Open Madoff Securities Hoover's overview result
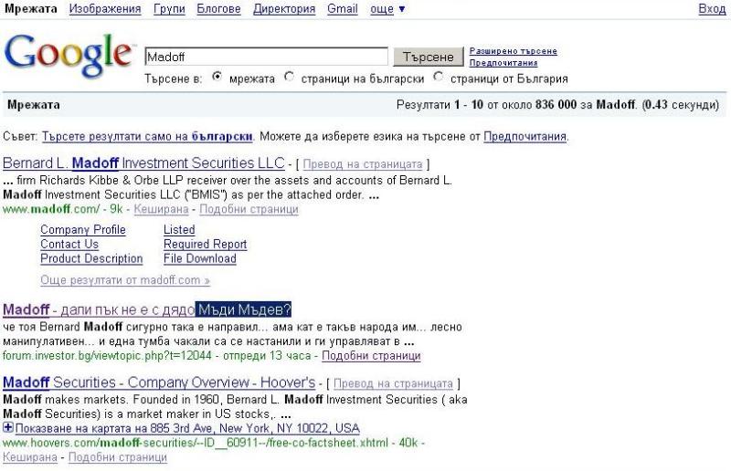 (159, 382)
